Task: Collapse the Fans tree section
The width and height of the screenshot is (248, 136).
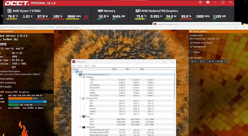Action: 80,117
